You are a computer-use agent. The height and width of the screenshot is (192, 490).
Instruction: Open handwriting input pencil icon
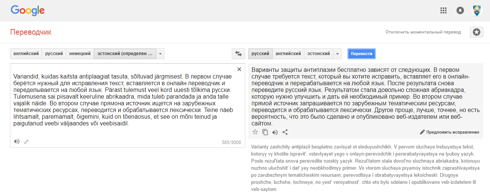[x=26, y=141]
